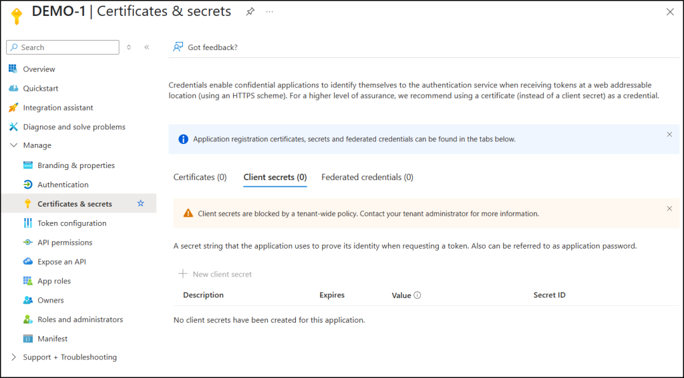Click the Got feedback person icon
684x378 pixels.
178,47
